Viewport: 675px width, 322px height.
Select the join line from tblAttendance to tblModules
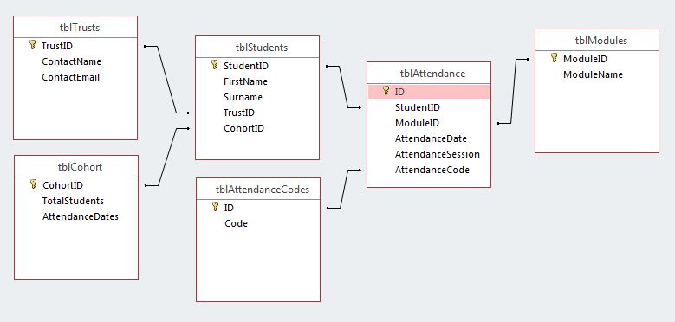coord(513,91)
